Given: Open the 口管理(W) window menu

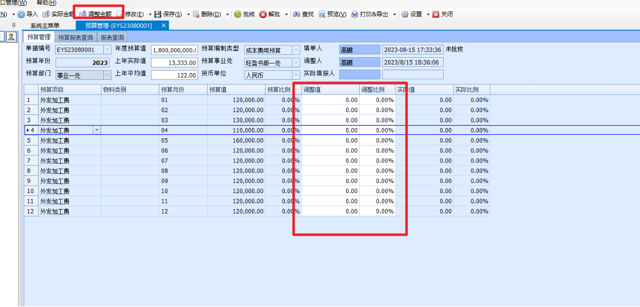Looking at the screenshot, I should [x=14, y=3].
